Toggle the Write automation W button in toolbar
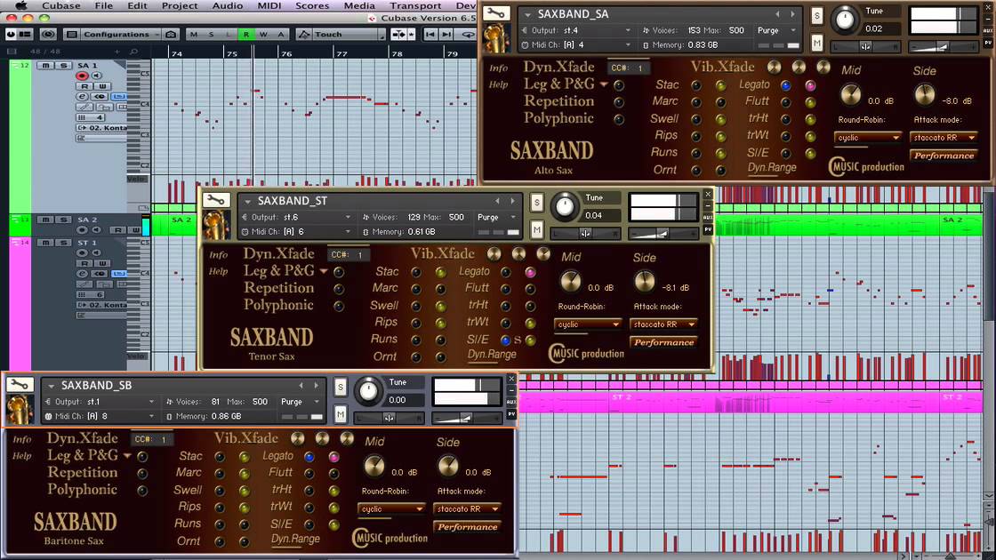Viewport: 996px width, 560px height. click(263, 35)
